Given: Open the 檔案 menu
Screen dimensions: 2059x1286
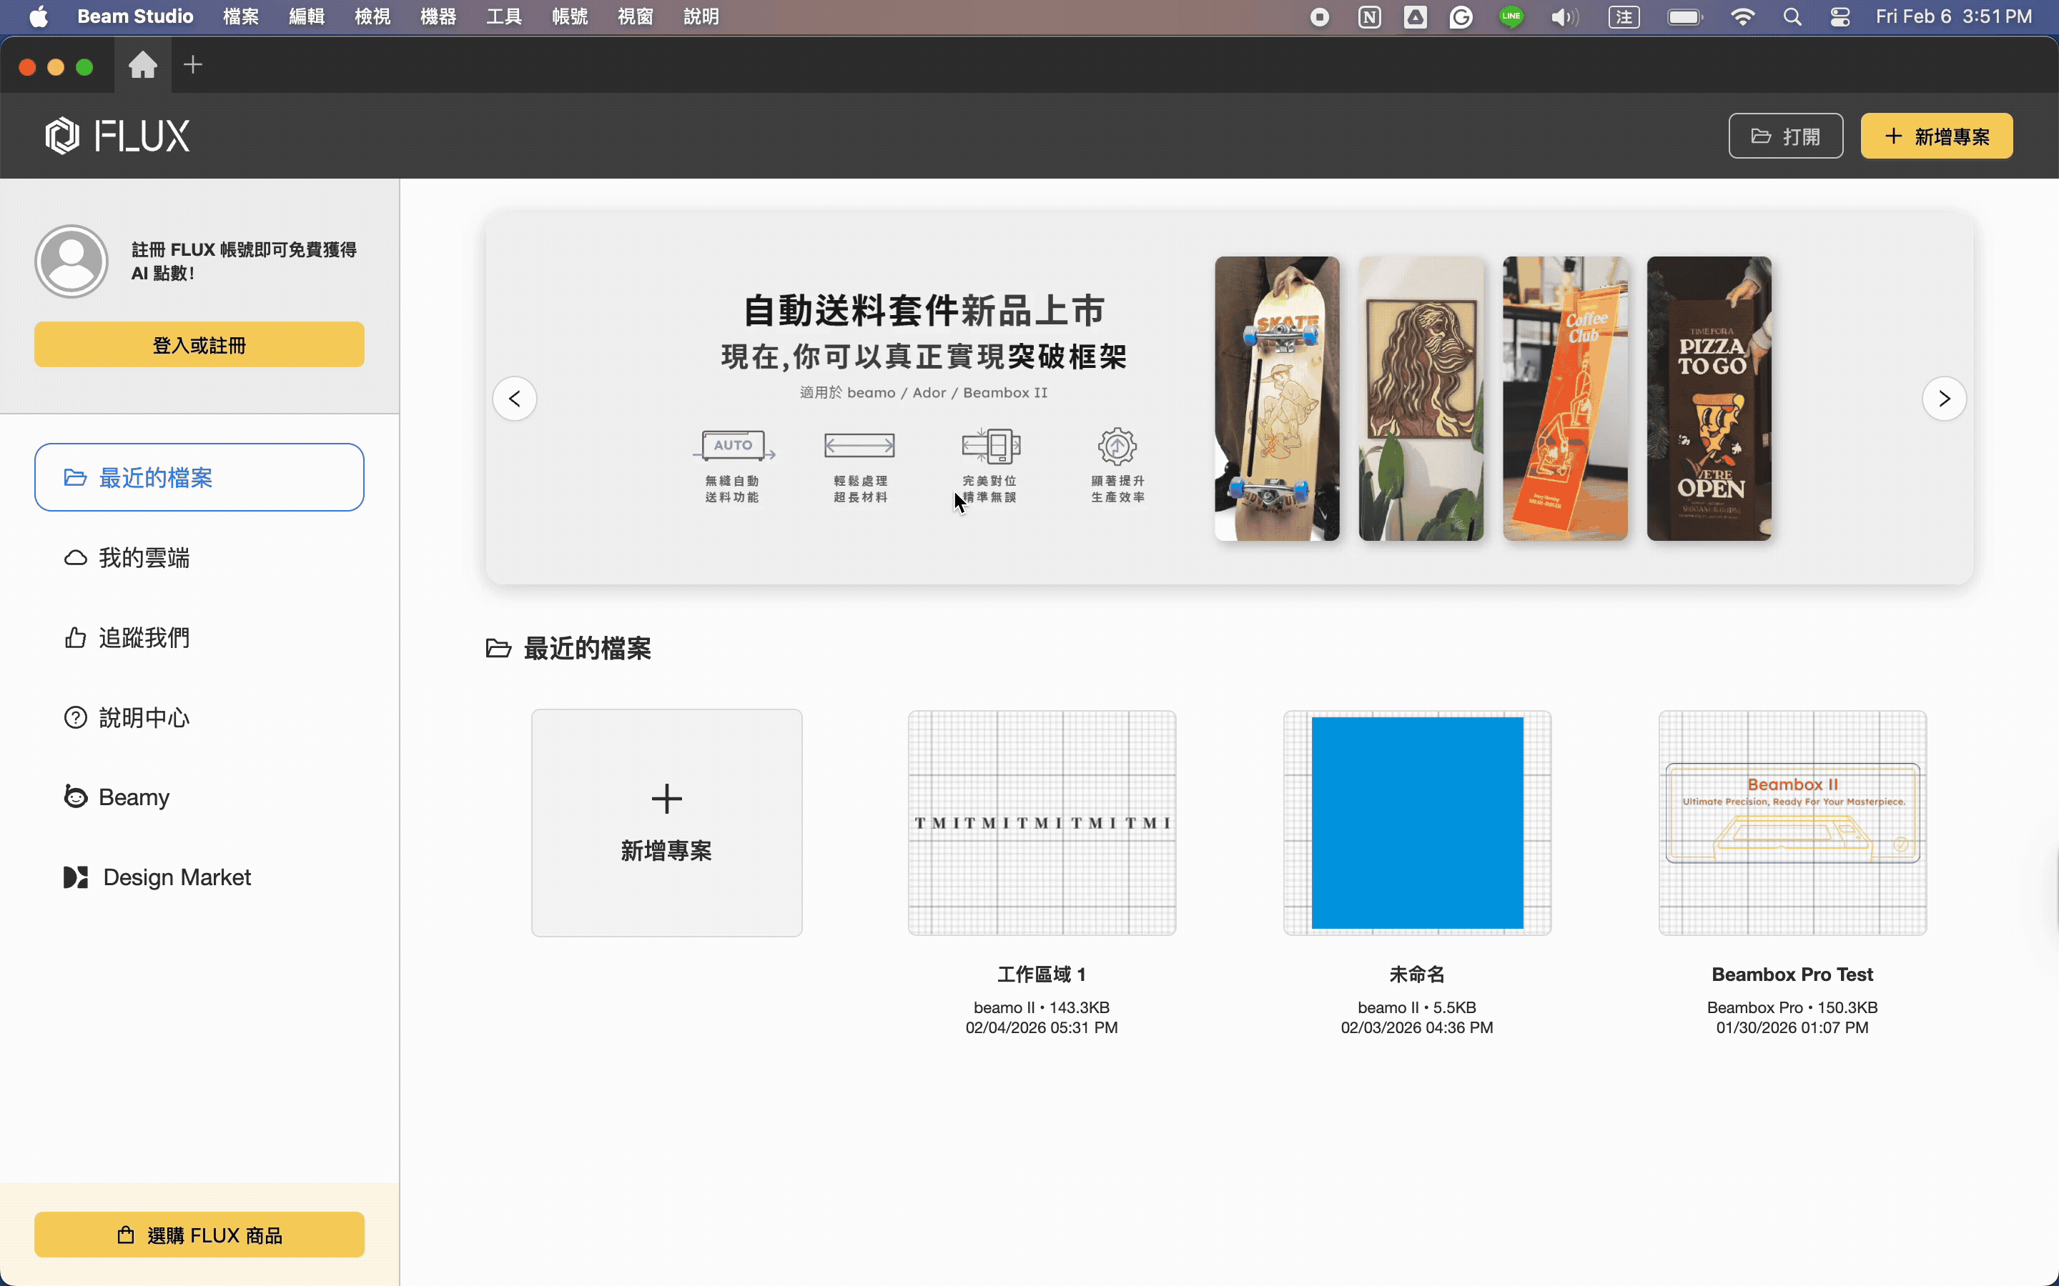Looking at the screenshot, I should point(241,17).
